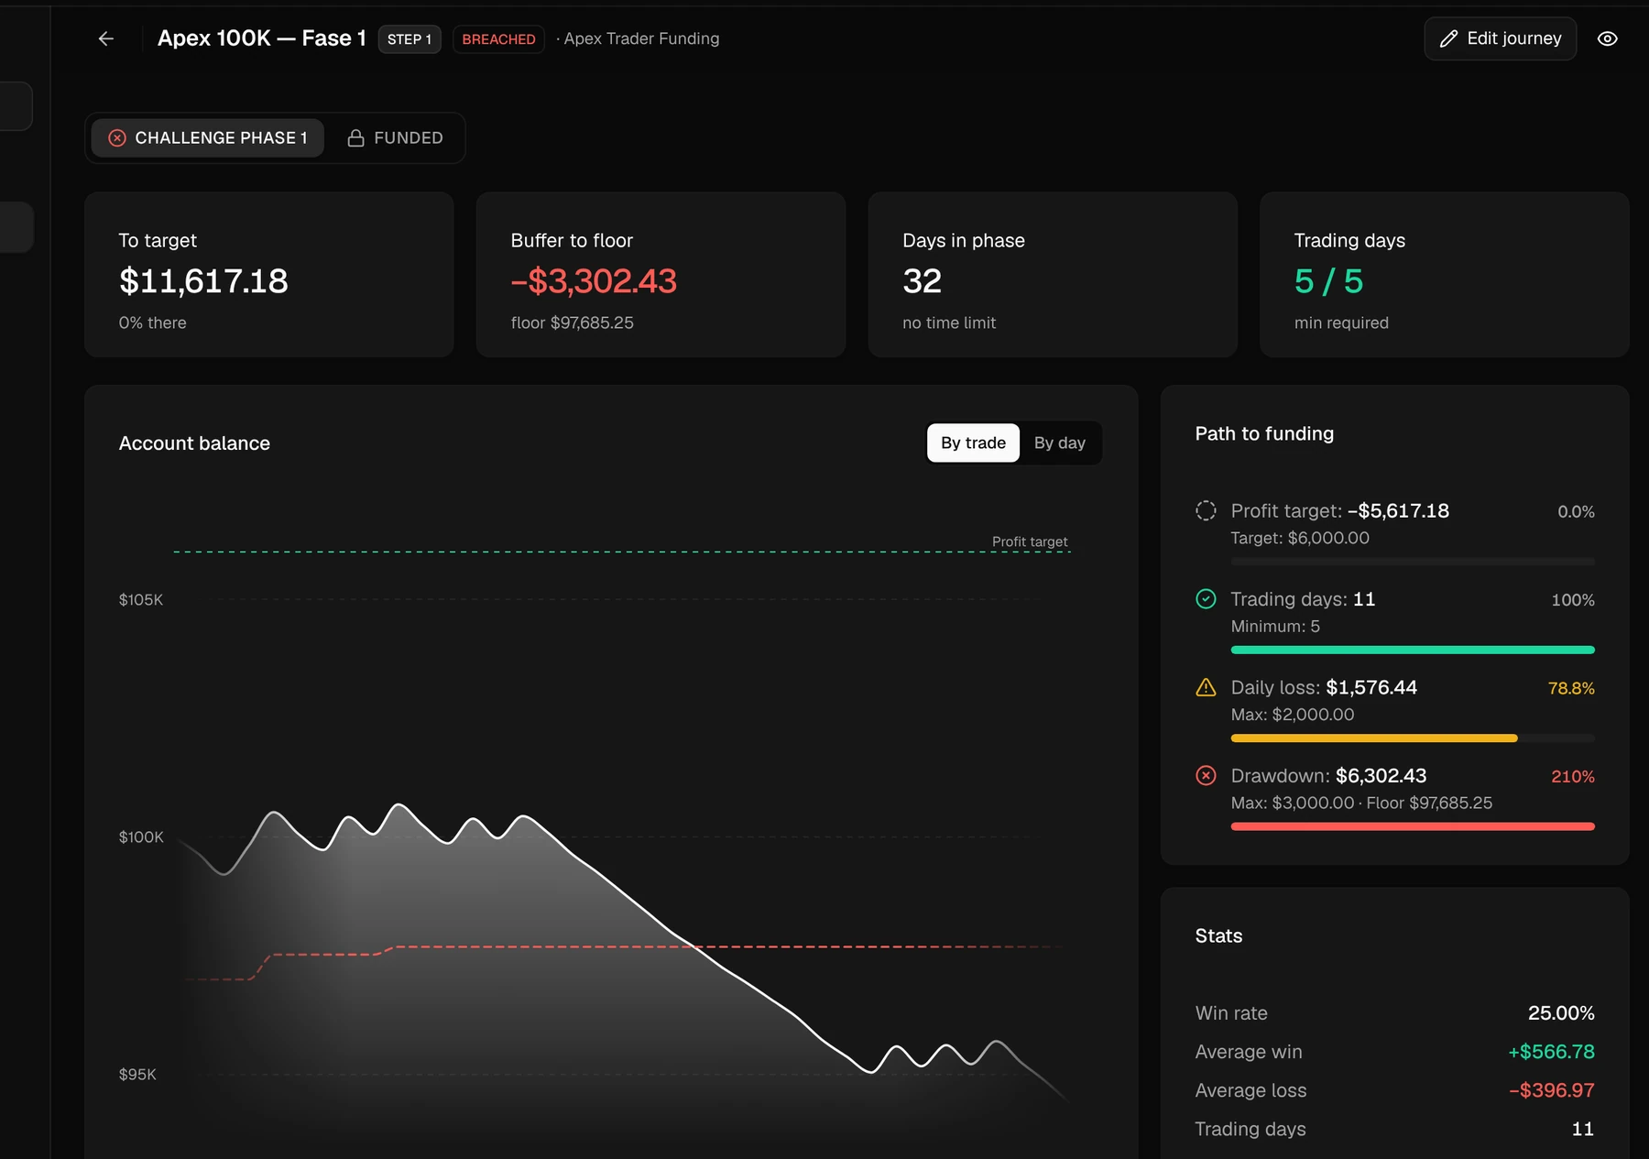Screen dimensions: 1649x1159
Task: Click the Daily loss warning triangle icon
Action: click(x=1206, y=687)
